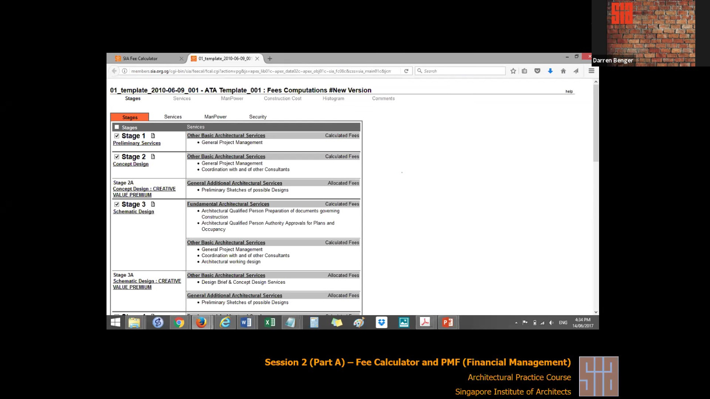Open the document icon beside Stage 1
Screen dimensions: 710x399
153,136
